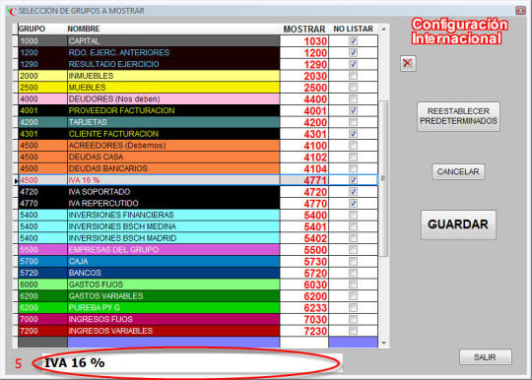Click scrollbar down arrow of the grid

click(x=384, y=343)
